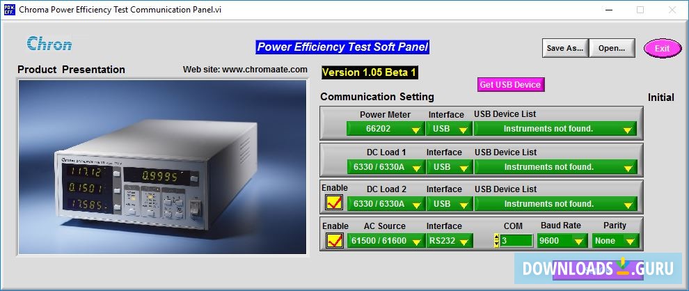Screen dimensions: 689x291
Task: Click the Open... button
Action: coord(612,48)
